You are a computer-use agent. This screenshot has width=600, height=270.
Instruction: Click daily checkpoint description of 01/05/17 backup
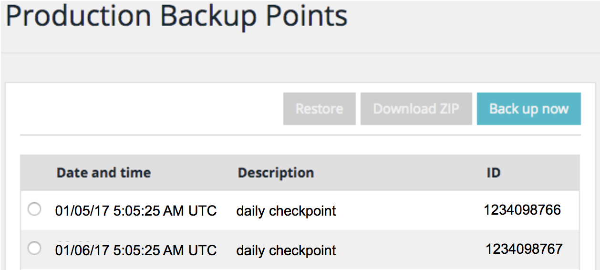(286, 210)
